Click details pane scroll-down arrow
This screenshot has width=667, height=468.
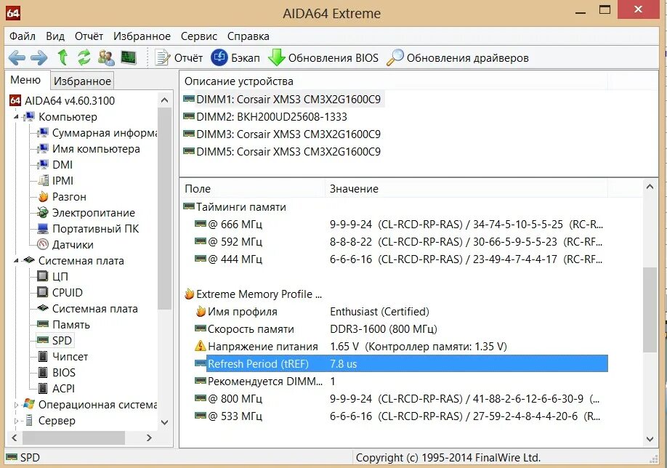pos(650,439)
